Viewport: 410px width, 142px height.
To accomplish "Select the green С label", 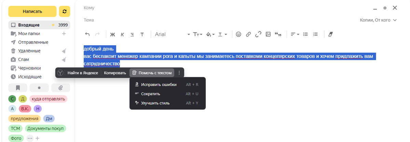I will (12, 99).
